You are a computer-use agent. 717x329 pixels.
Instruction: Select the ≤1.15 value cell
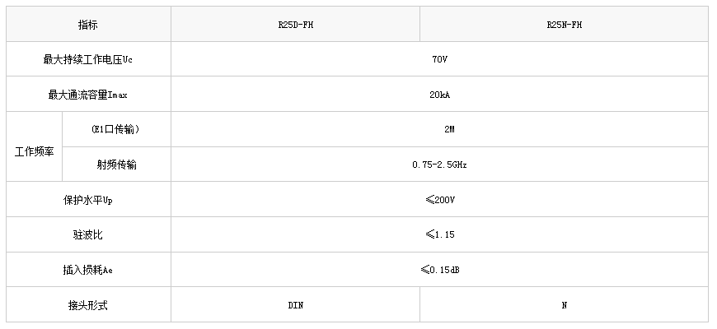[x=439, y=234]
